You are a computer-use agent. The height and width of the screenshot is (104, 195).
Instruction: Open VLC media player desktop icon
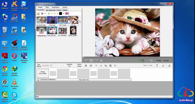[15, 84]
